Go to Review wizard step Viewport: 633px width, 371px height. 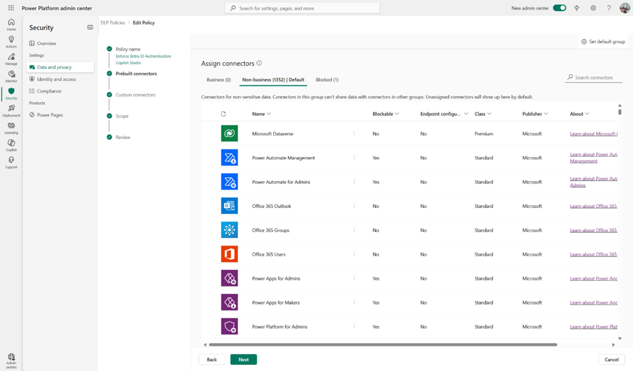[123, 137]
